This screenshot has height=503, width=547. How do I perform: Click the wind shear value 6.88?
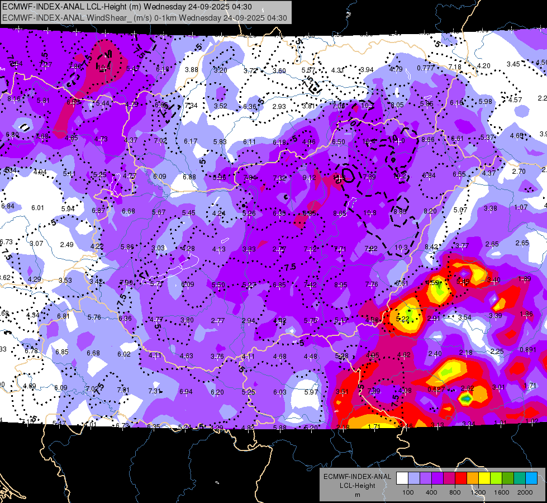pos(189,177)
